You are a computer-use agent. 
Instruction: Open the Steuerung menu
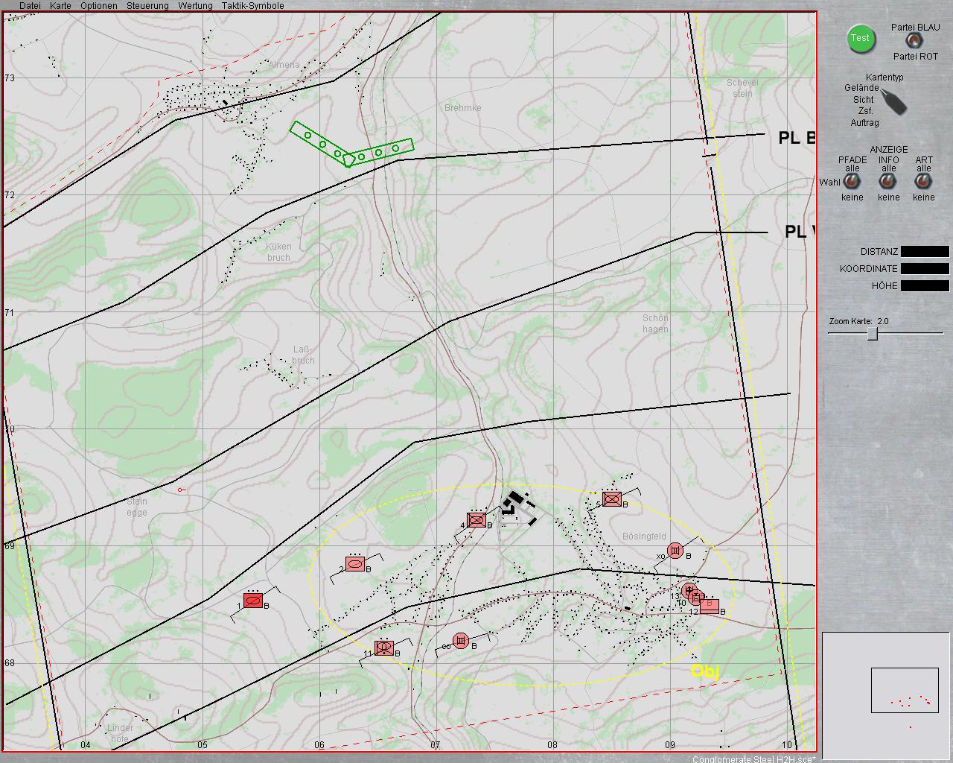(147, 6)
